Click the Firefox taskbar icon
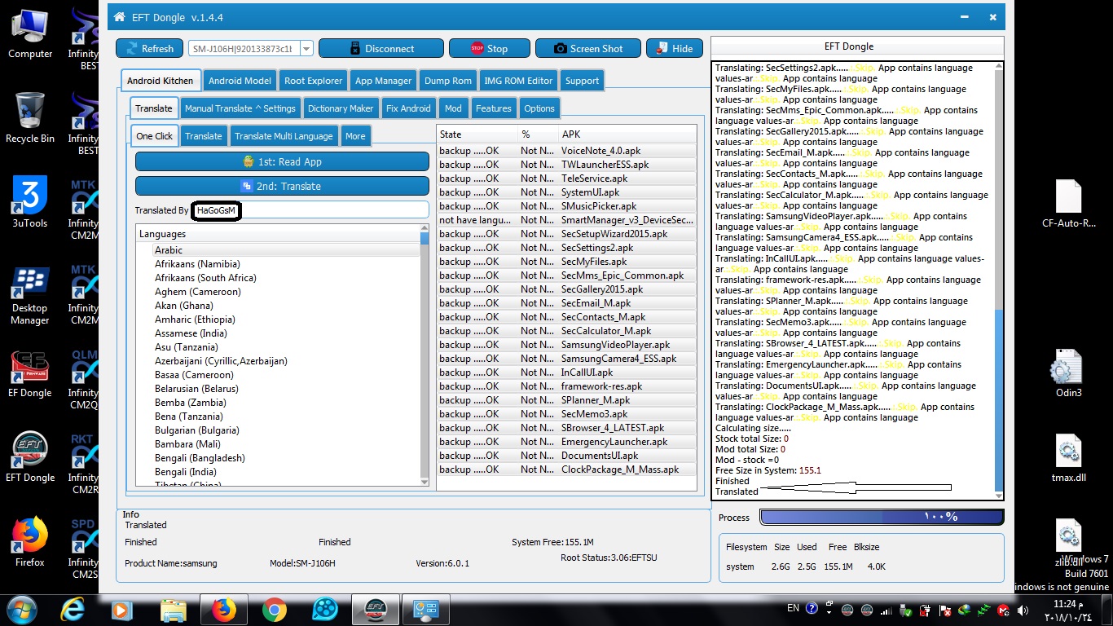The height and width of the screenshot is (626, 1113). 224,610
